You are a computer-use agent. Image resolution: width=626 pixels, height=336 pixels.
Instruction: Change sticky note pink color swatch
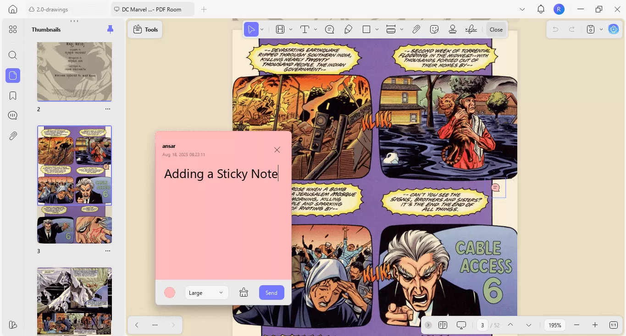[170, 293]
